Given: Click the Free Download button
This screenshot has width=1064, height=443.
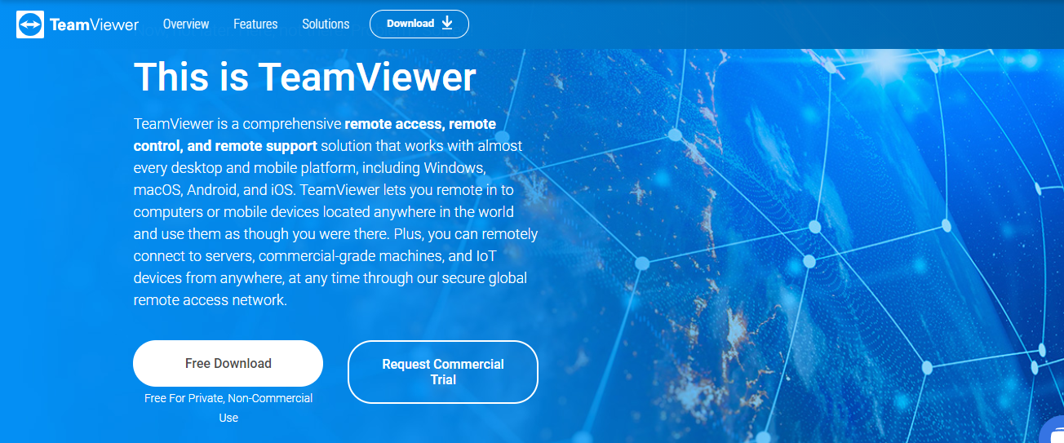Looking at the screenshot, I should point(228,364).
